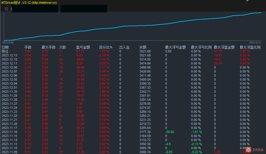The width and height of the screenshot is (266, 154).
Task: Click the 2023.11.06 chart start date label
Action: 8,42
